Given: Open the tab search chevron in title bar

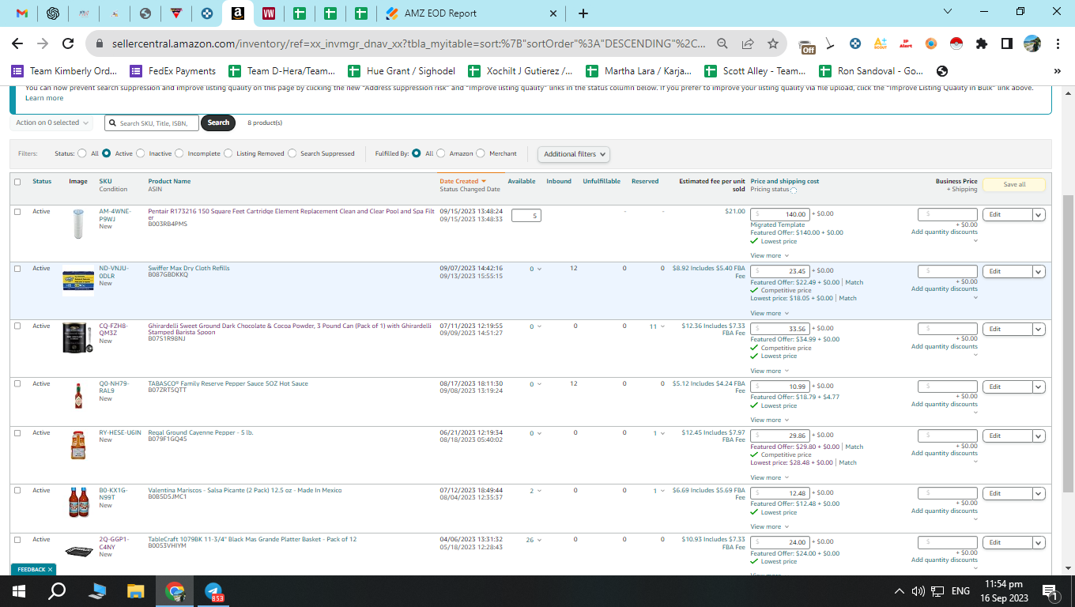Looking at the screenshot, I should (949, 12).
